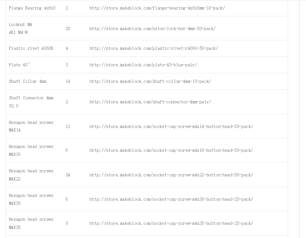Select the "Hexagon head screws M4X35" name

click(x=31, y=223)
